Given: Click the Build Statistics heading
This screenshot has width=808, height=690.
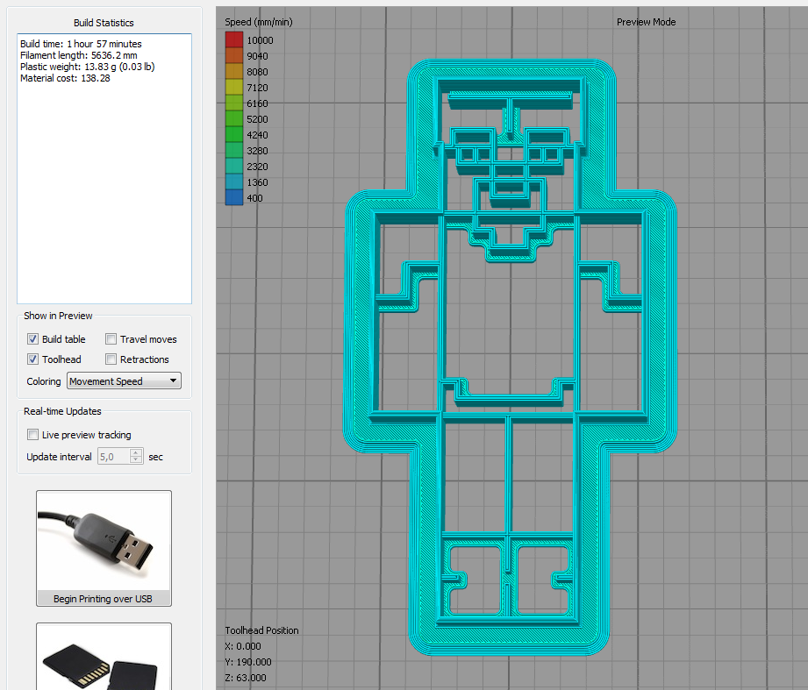Looking at the screenshot, I should point(104,23).
